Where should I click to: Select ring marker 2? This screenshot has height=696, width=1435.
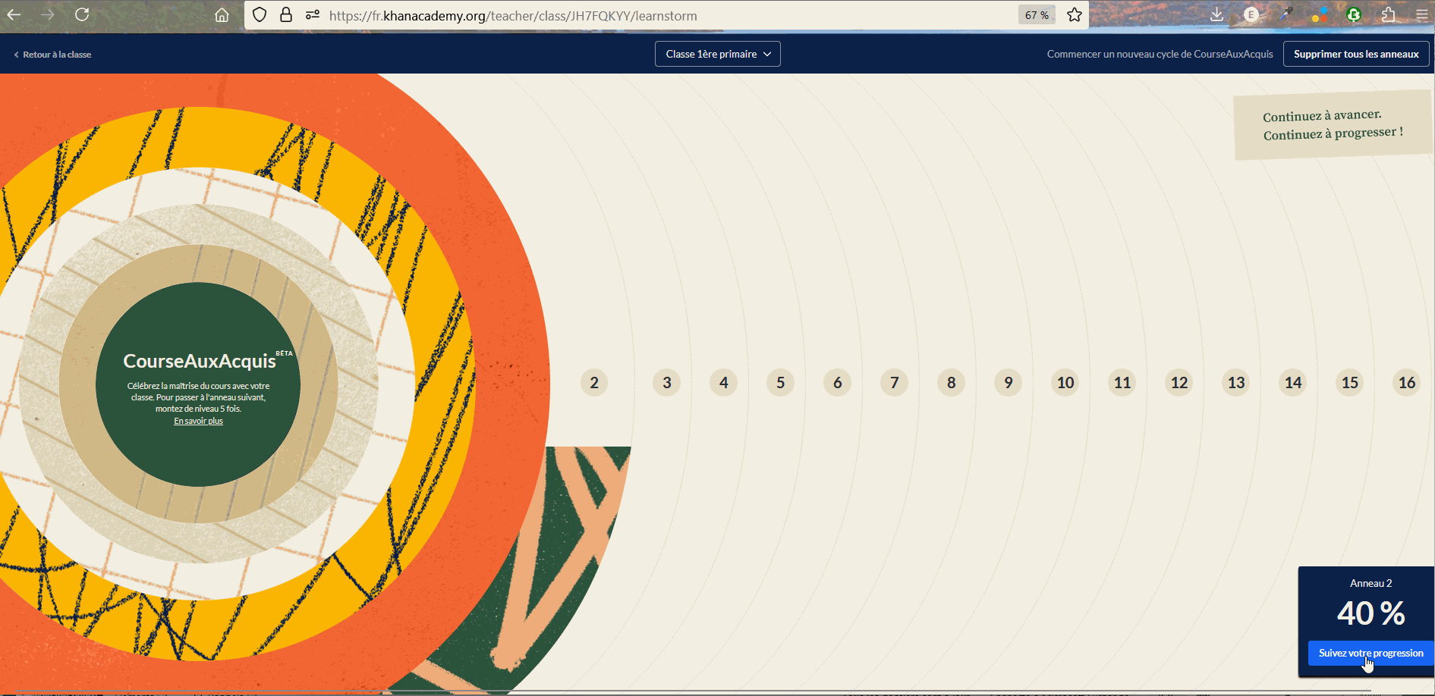[594, 383]
